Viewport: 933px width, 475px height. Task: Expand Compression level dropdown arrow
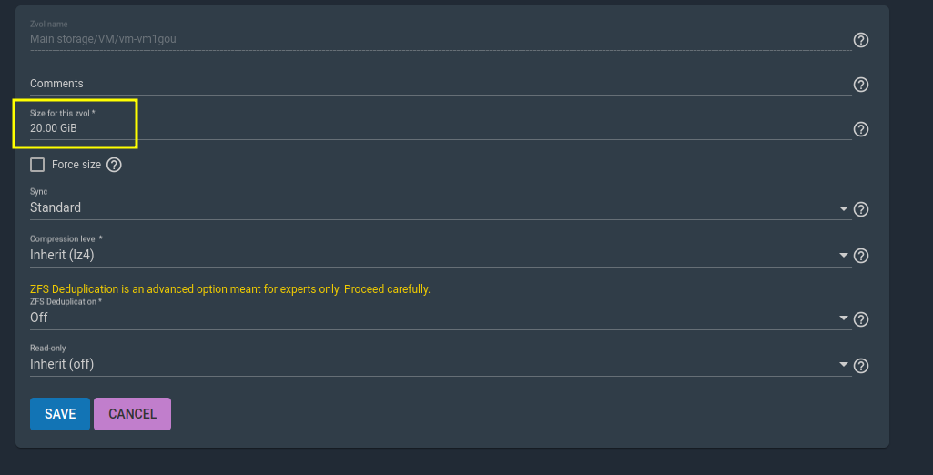[x=843, y=255]
